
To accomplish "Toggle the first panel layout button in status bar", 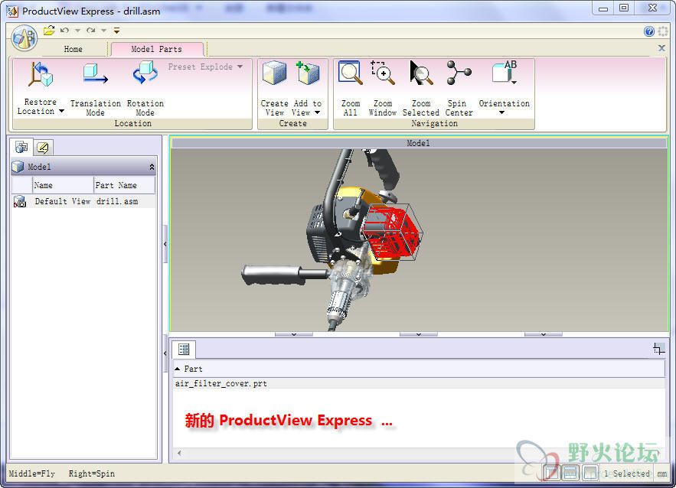I will 552,473.
